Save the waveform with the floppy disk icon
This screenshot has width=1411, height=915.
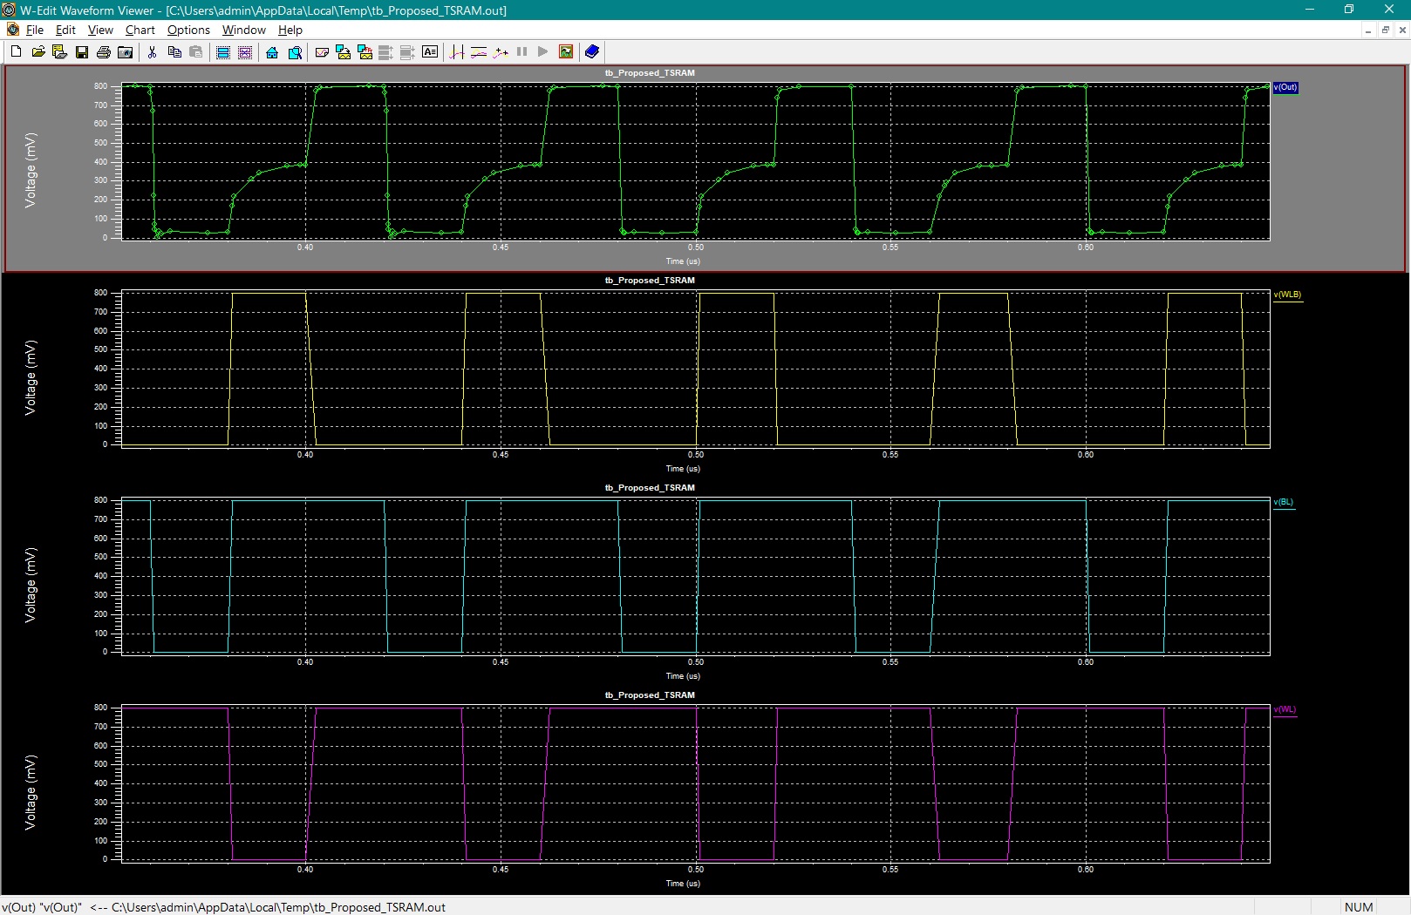82,52
